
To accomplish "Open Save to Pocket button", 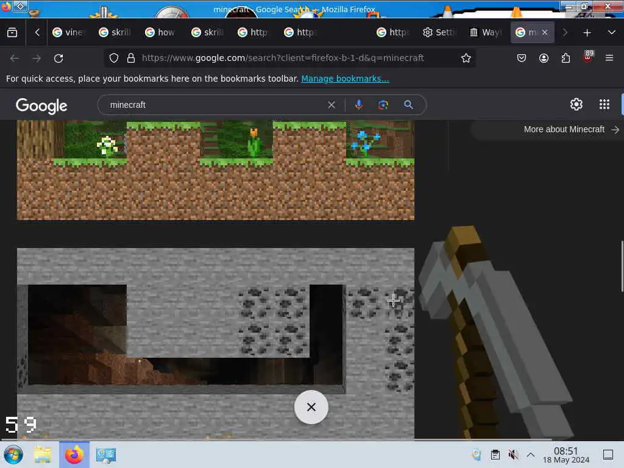I will pyautogui.click(x=522, y=58).
